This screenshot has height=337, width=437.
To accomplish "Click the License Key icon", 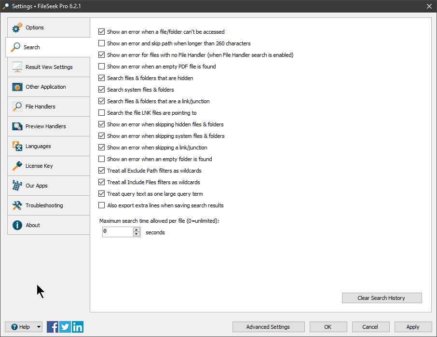I will tap(17, 166).
